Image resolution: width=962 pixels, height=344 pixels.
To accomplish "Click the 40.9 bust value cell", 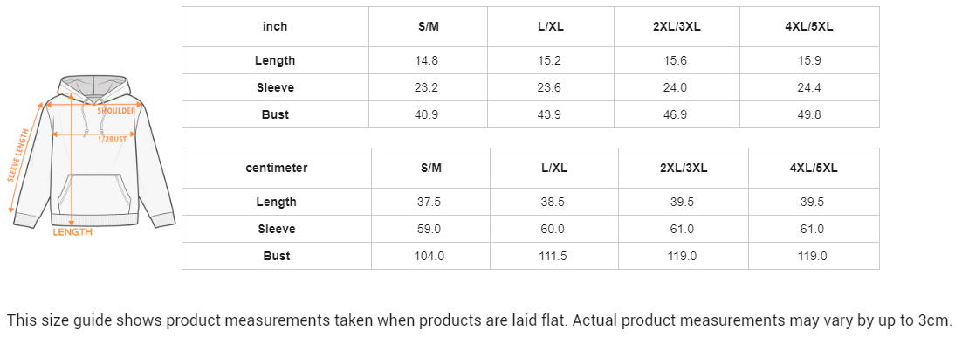I will [429, 114].
